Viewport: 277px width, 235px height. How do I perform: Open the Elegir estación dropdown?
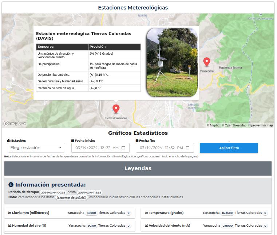[x=36, y=148]
